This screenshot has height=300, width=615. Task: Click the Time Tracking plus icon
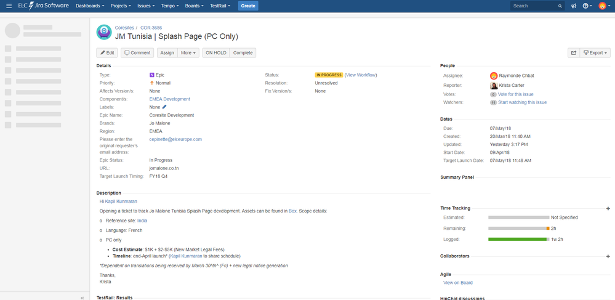click(x=608, y=208)
